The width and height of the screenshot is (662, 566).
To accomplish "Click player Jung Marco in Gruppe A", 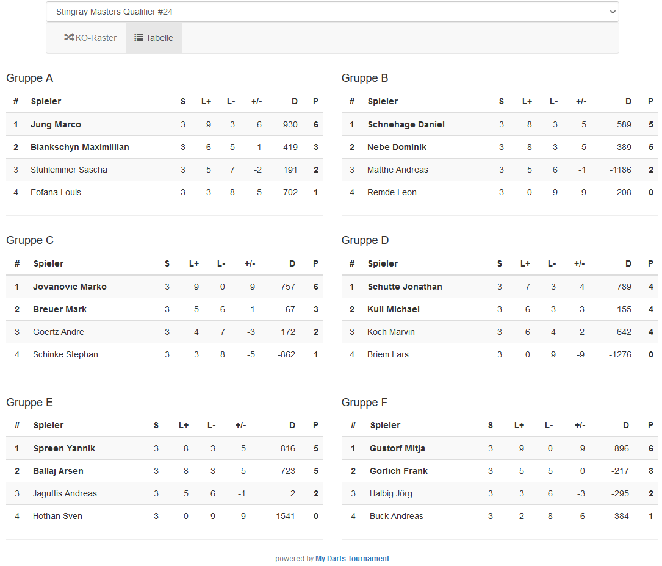I will click(x=56, y=124).
